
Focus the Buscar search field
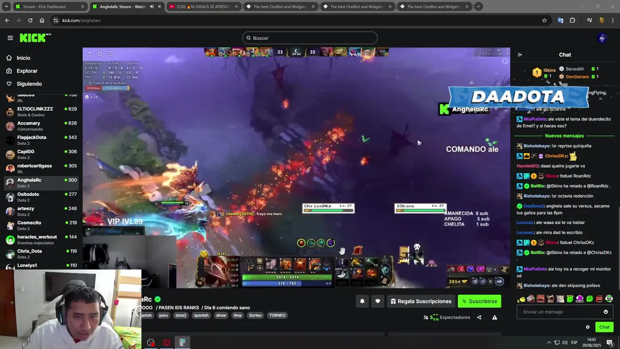[x=310, y=38]
